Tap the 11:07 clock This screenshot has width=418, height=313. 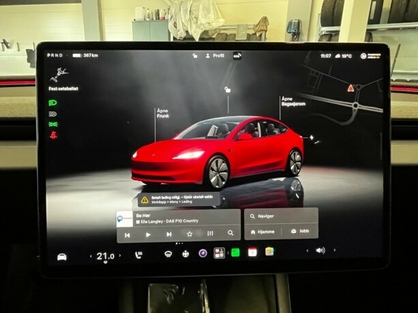click(x=326, y=56)
